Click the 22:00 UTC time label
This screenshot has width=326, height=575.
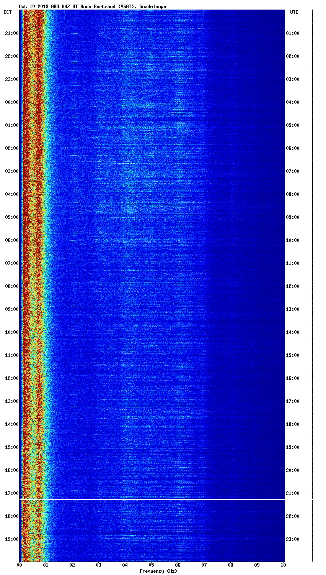click(x=293, y=516)
